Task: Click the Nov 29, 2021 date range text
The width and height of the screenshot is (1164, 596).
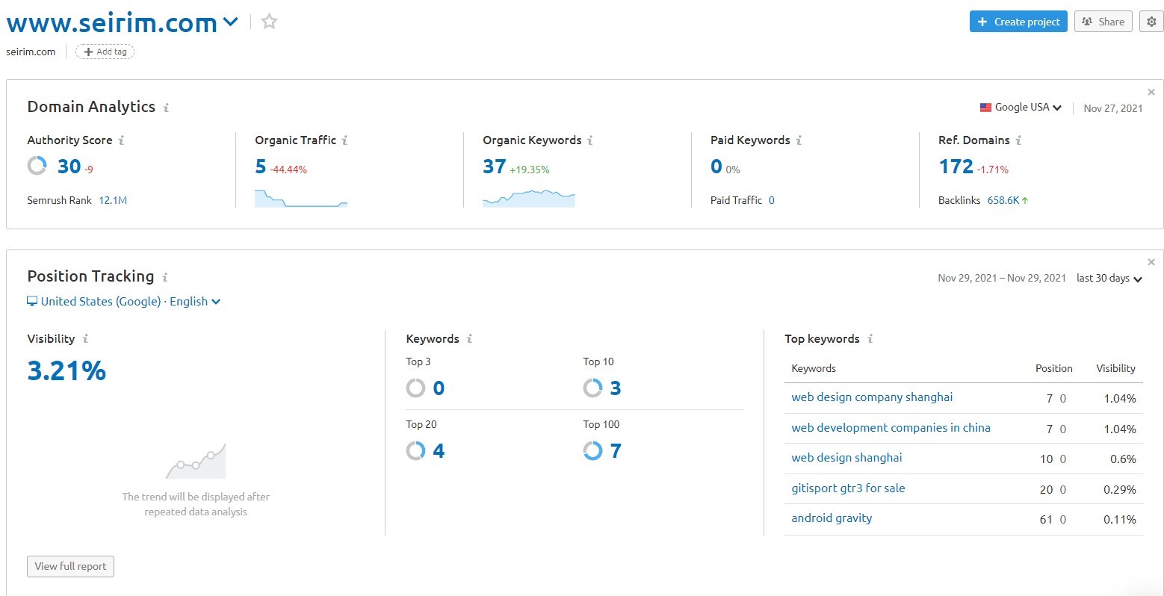Action: point(1002,278)
